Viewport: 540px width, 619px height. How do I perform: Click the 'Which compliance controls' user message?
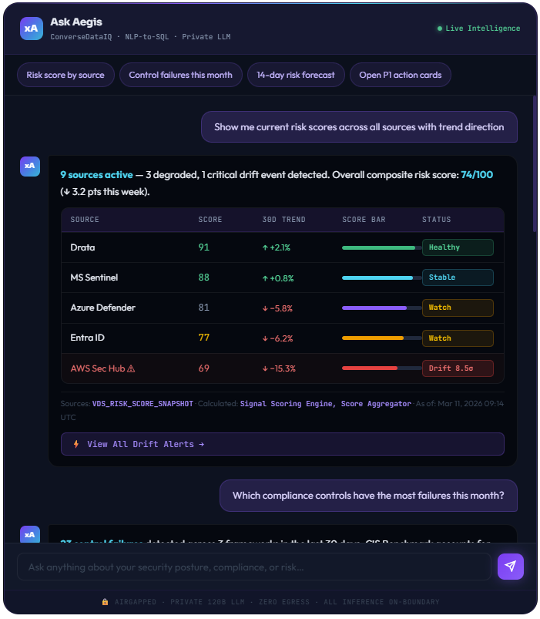click(x=368, y=496)
